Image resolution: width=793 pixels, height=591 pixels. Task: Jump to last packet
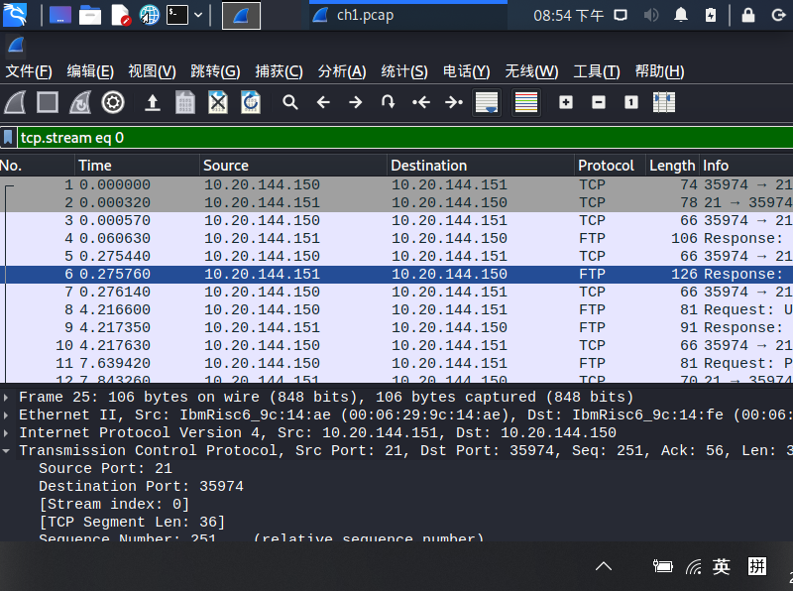click(454, 103)
